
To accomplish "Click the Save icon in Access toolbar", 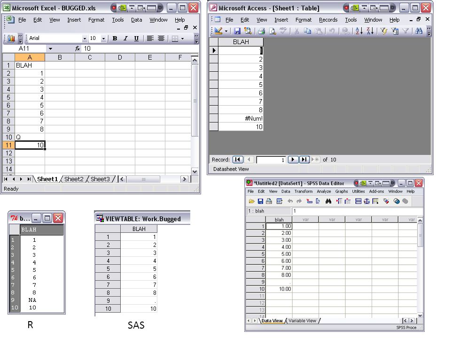I will (x=237, y=31).
